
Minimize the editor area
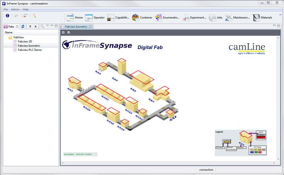[274, 26]
